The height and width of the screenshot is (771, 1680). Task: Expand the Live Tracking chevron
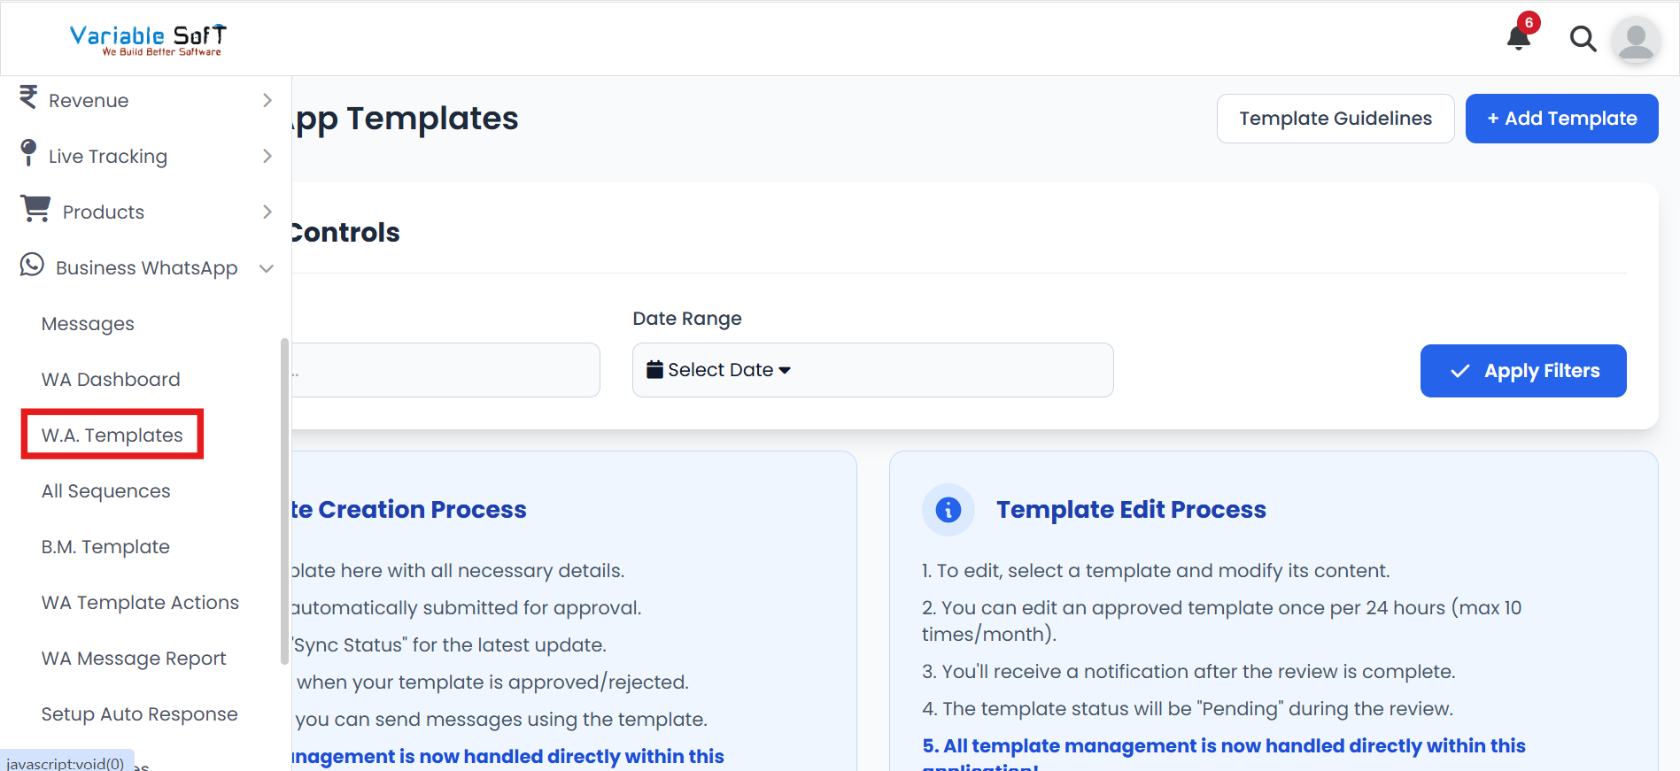267,156
